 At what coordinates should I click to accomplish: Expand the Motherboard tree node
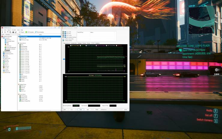coord(2,52)
